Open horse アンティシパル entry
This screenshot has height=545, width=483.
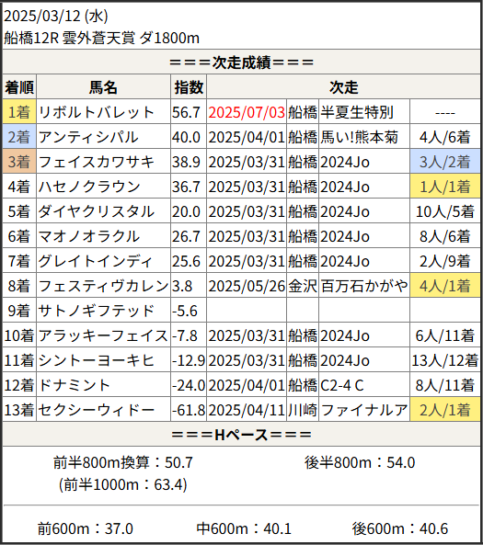click(88, 137)
